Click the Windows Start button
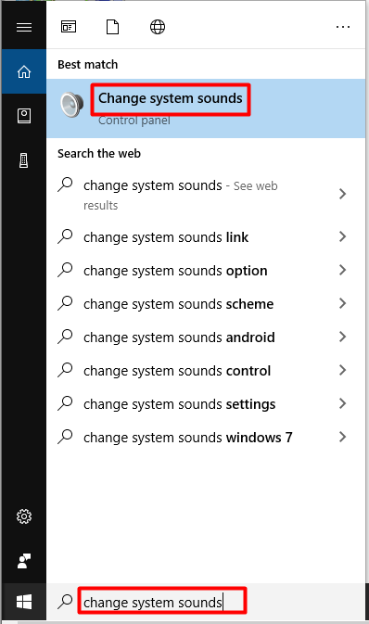This screenshot has width=369, height=624. coord(24,602)
